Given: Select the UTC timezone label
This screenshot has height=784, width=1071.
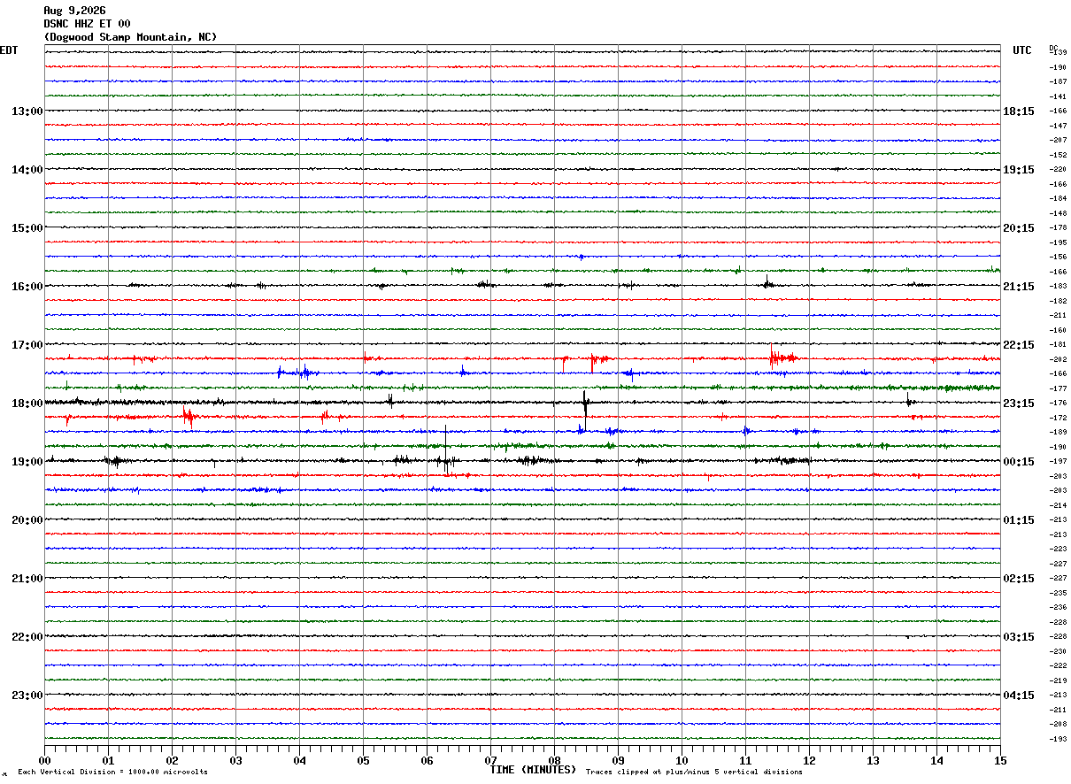Looking at the screenshot, I should [1022, 50].
